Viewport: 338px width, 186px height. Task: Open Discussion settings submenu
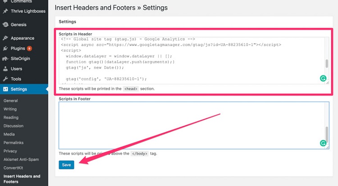[x=14, y=126]
